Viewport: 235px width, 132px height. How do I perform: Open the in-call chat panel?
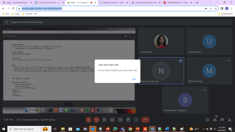pyautogui.click(x=222, y=120)
